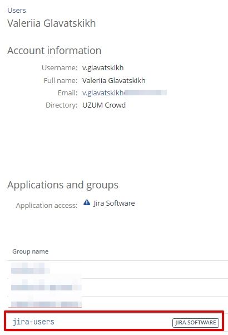Image resolution: width=228 pixels, height=335 pixels.
Task: Click the Applications and groups heading
Action: [x=63, y=185]
